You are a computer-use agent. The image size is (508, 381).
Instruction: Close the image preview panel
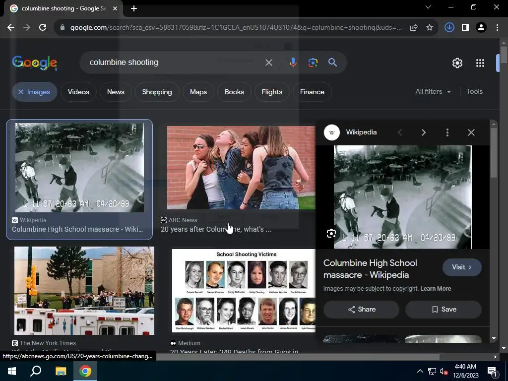471,132
